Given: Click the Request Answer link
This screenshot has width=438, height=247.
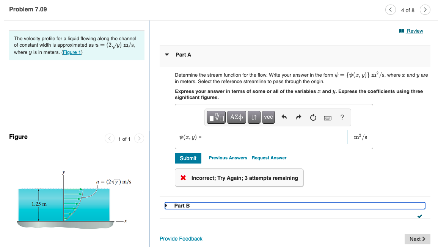Looking at the screenshot, I should [269, 158].
